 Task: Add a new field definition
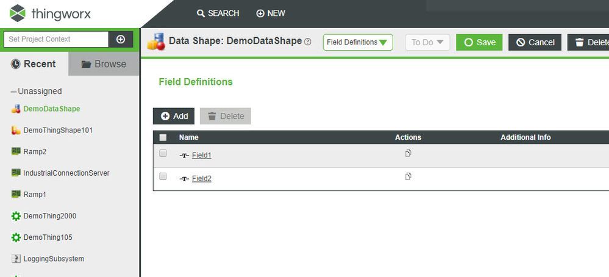coord(174,116)
